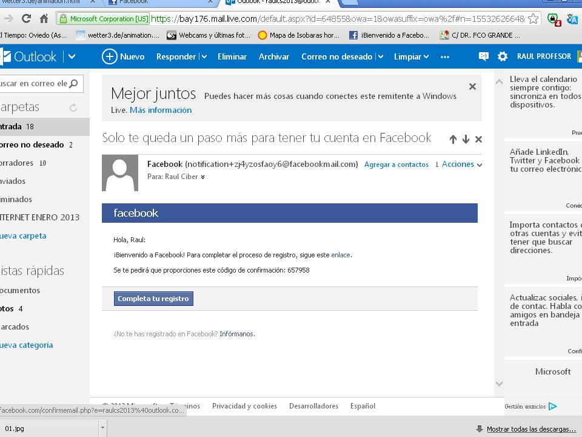Reload the page with the browser refresh icon
This screenshot has height=437, width=582.
click(26, 18)
